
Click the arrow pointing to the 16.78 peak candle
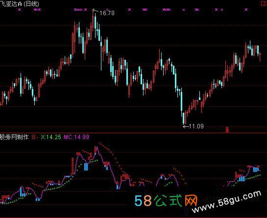[x=96, y=11]
